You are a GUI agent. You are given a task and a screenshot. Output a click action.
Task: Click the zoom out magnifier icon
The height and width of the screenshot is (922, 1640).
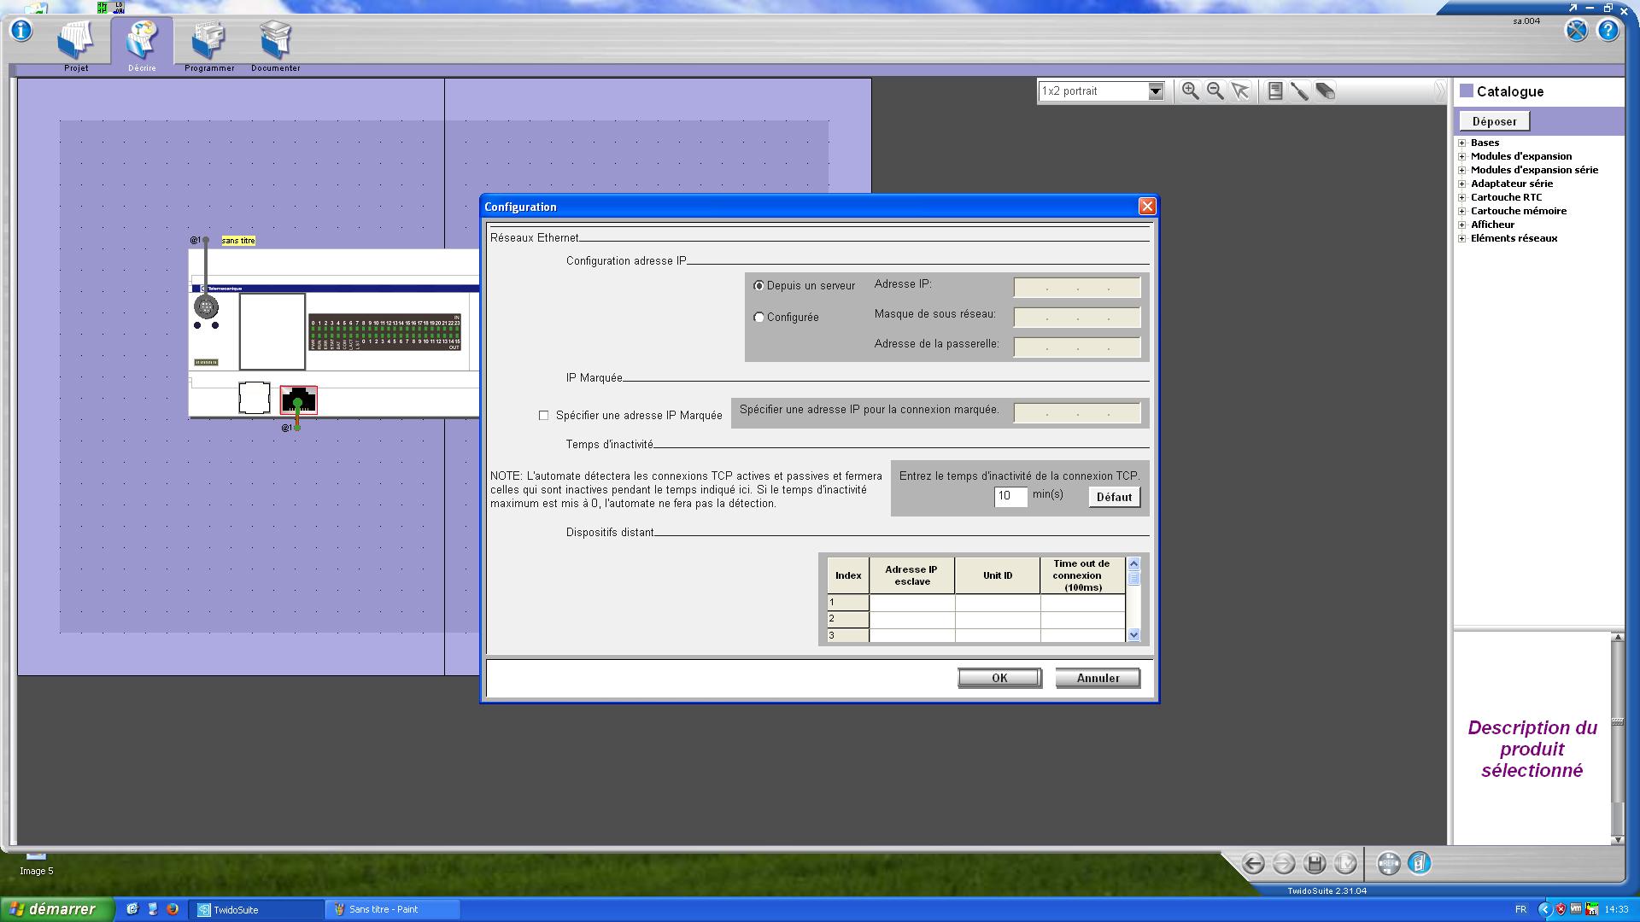coord(1215,91)
